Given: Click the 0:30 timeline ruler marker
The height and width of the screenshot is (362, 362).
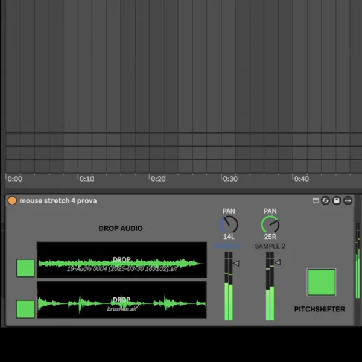Looking at the screenshot, I should click(229, 179).
